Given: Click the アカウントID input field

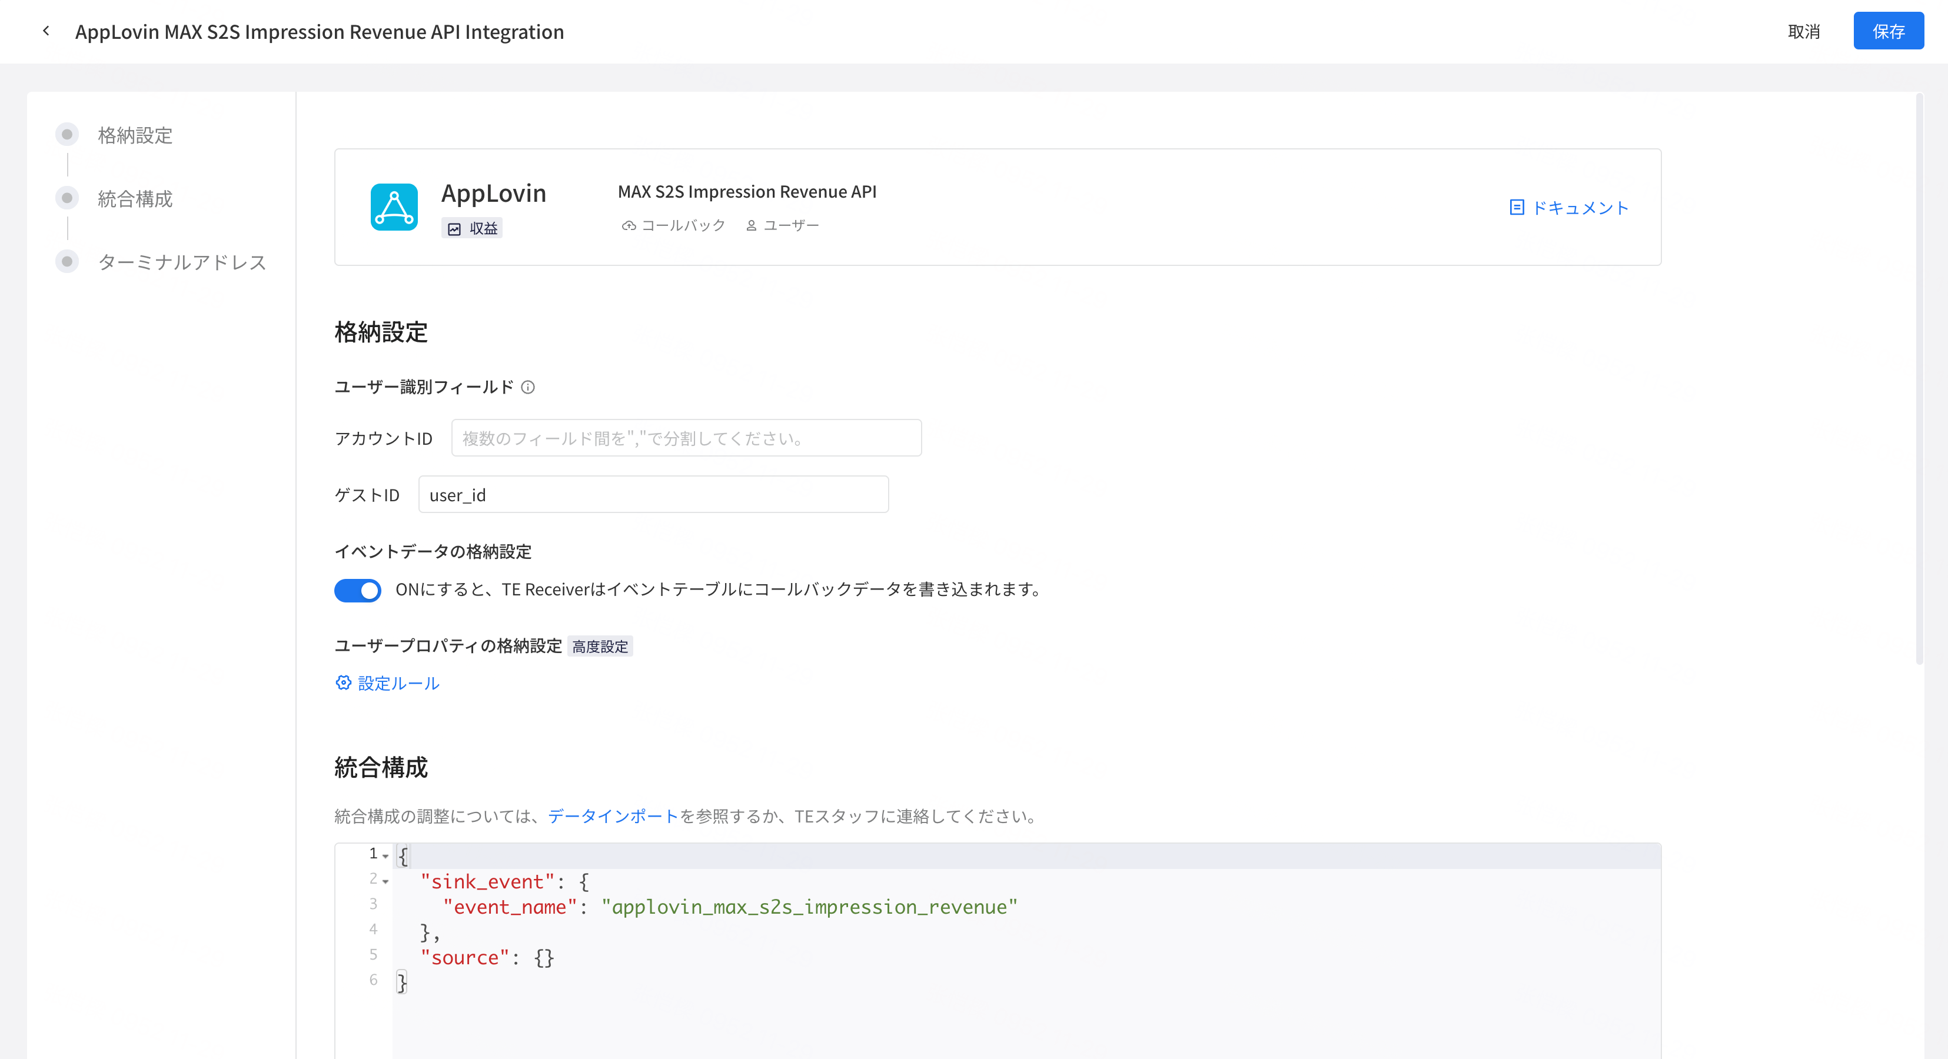Looking at the screenshot, I should tap(686, 438).
